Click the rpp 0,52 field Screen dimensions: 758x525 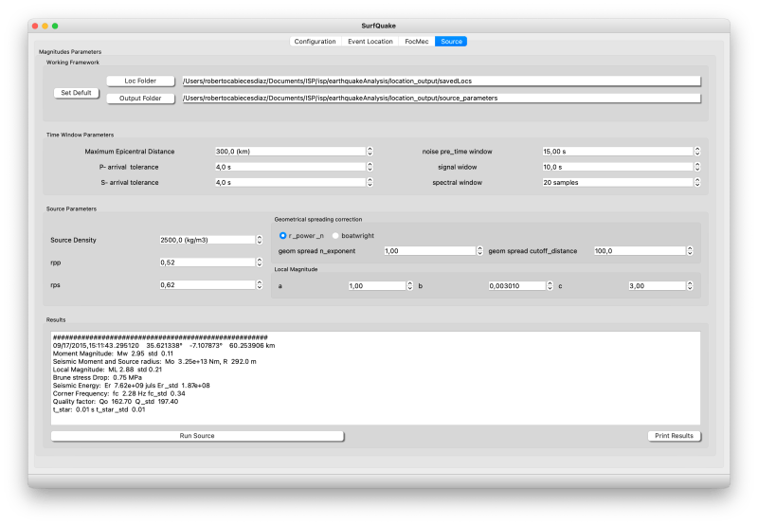pyautogui.click(x=208, y=262)
